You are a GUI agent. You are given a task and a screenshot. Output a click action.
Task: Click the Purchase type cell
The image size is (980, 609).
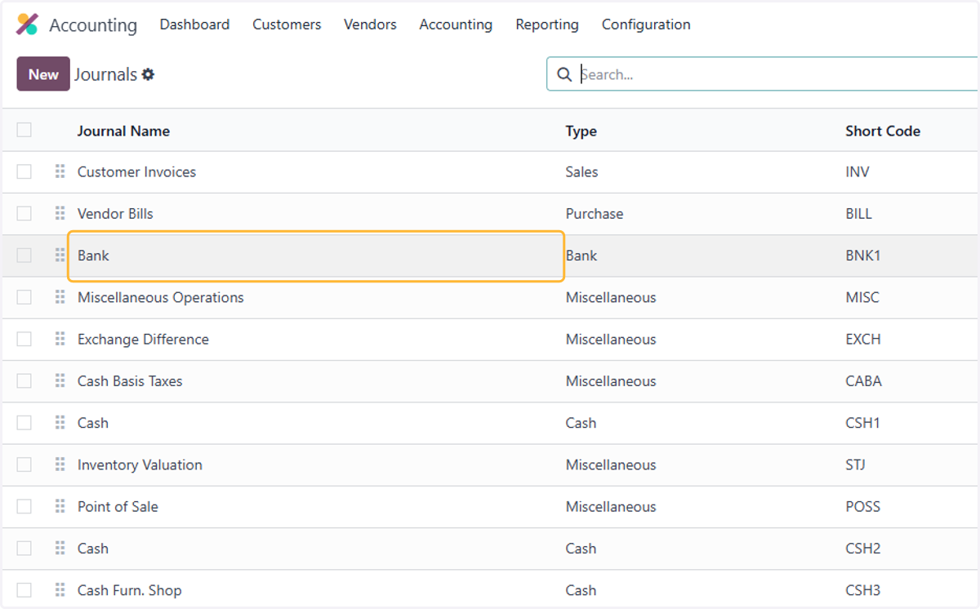pos(595,213)
